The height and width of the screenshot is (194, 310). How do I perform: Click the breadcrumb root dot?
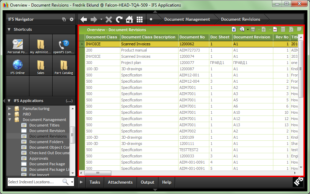click(x=151, y=19)
